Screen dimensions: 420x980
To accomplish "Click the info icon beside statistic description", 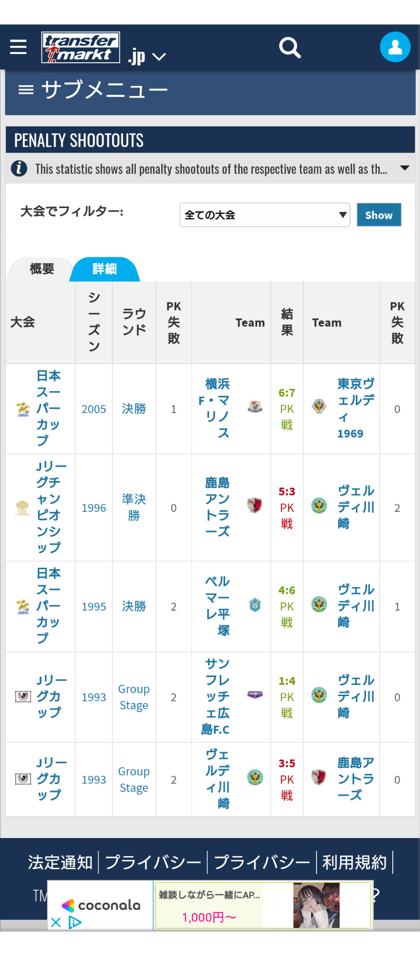I will coord(19,168).
